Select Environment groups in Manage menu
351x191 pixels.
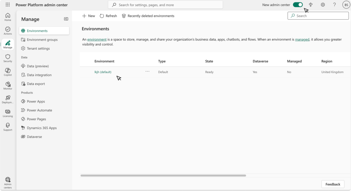42,40
